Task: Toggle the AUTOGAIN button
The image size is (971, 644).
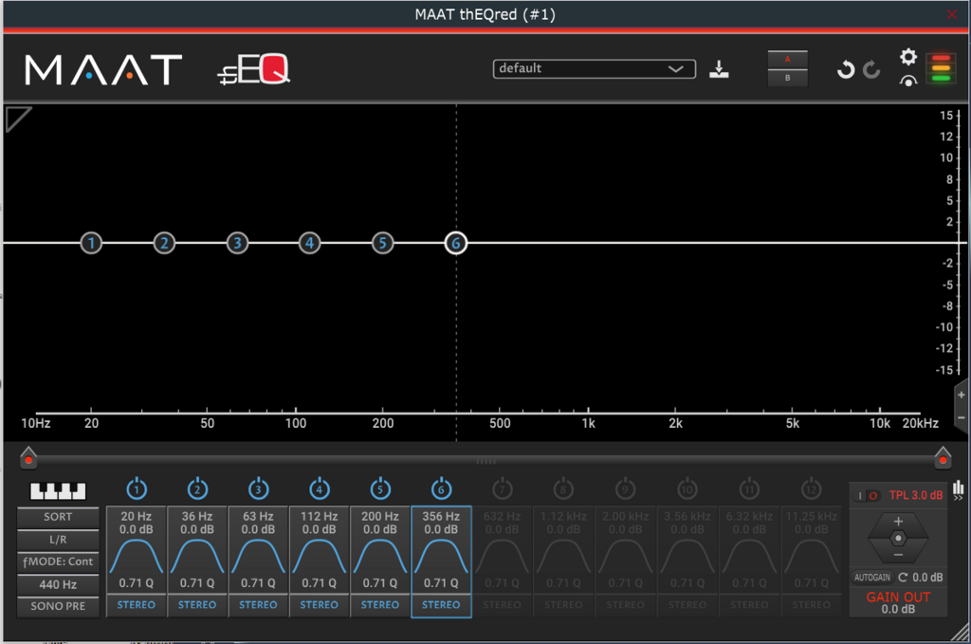Action: point(872,577)
